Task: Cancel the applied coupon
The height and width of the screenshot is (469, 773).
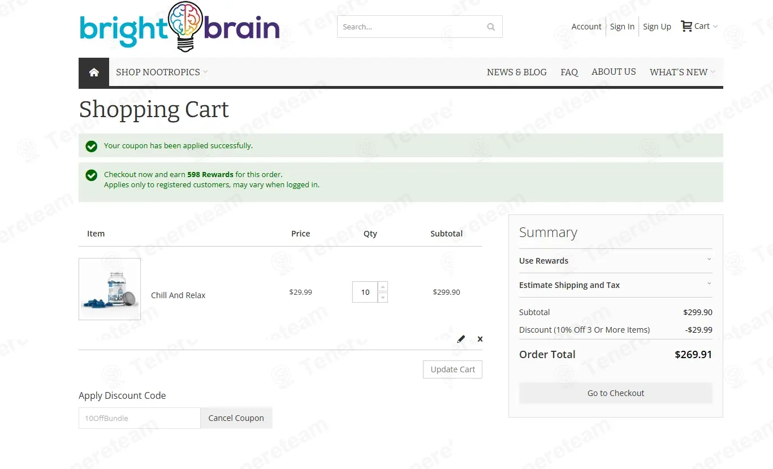Action: coord(236,418)
